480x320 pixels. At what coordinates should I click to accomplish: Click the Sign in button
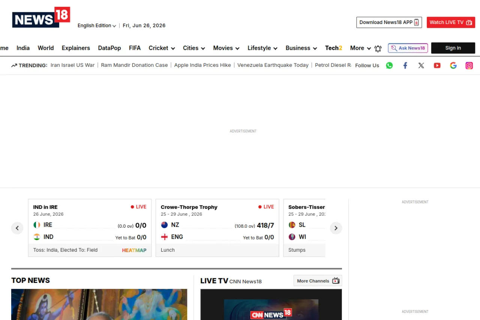pos(453,48)
